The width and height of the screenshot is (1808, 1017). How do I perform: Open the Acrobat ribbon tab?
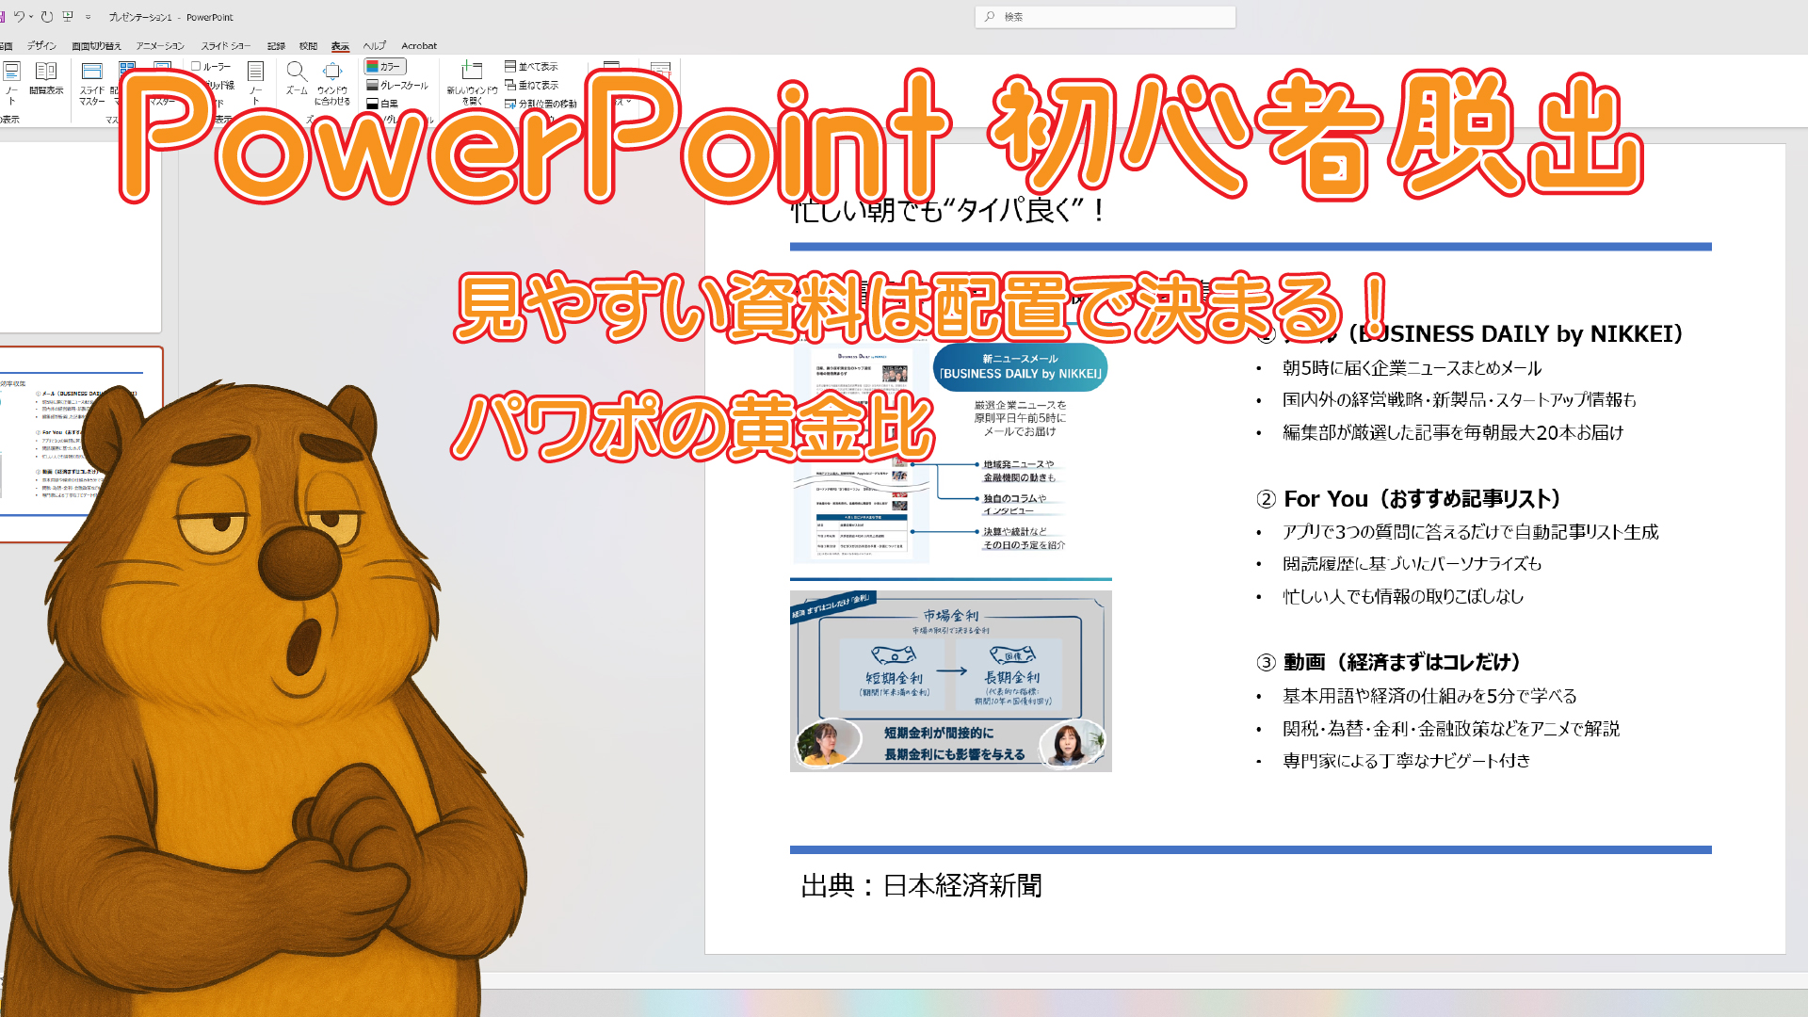point(419,45)
